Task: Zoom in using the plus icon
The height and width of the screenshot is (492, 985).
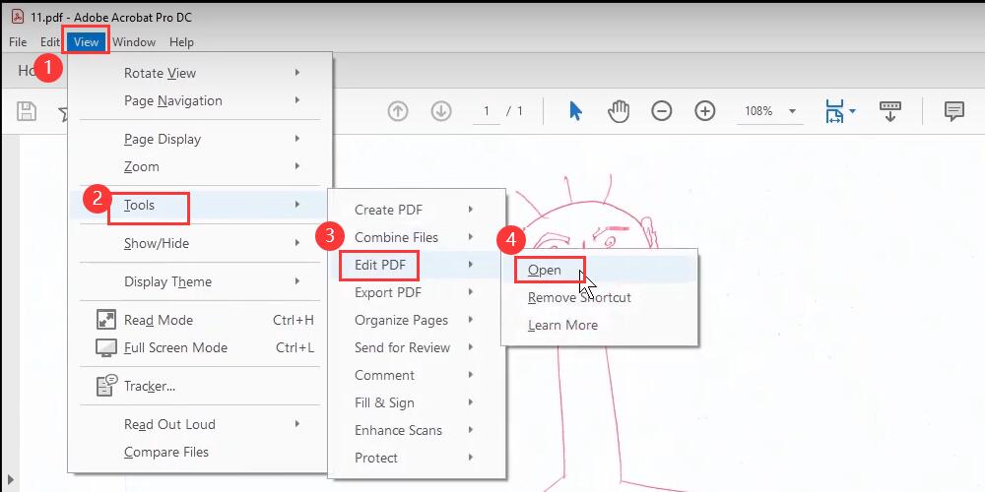Action: pyautogui.click(x=705, y=111)
